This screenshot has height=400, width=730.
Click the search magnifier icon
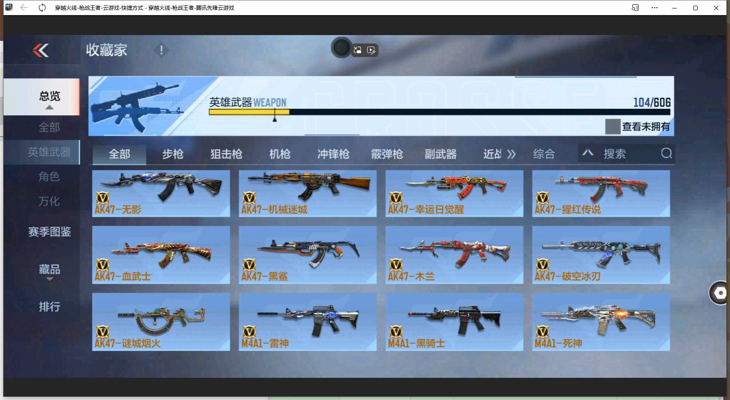click(666, 154)
